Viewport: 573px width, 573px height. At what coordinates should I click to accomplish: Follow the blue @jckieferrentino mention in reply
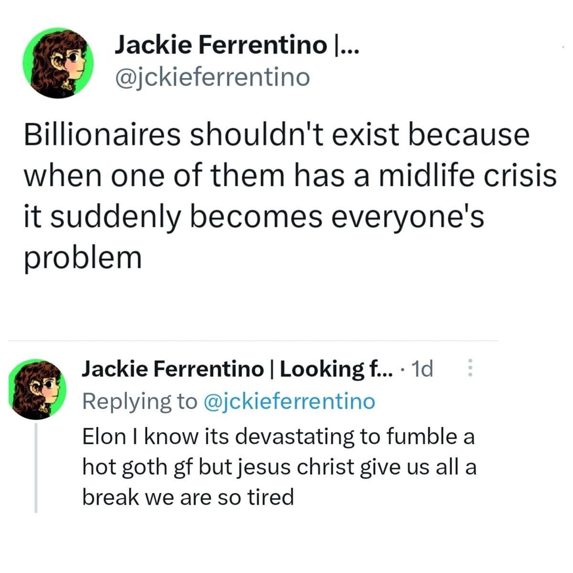click(289, 401)
